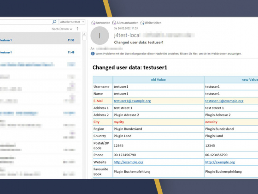The height and width of the screenshot is (194, 258).
Task: Click the old value '00.123456790' phone cell
Action: click(158, 155)
